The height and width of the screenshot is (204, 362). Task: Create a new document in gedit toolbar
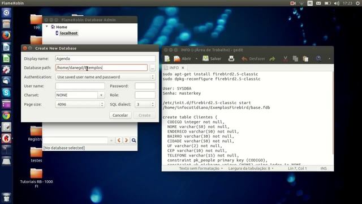(167, 59)
